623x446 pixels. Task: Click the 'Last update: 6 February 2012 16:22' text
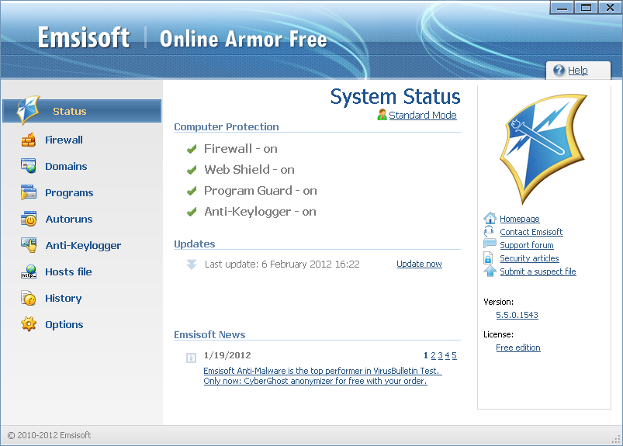282,264
